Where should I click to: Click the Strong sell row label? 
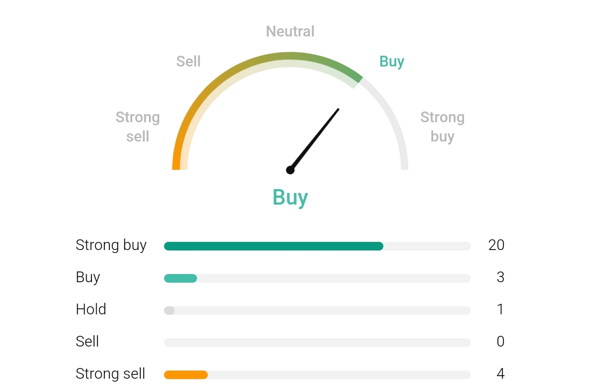click(110, 374)
